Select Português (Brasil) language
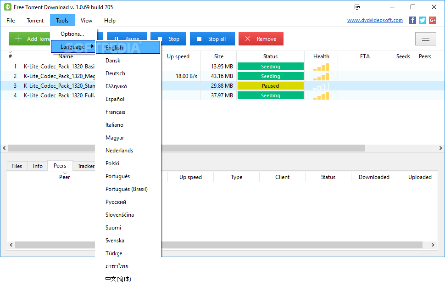This screenshot has width=445, height=286. click(128, 189)
